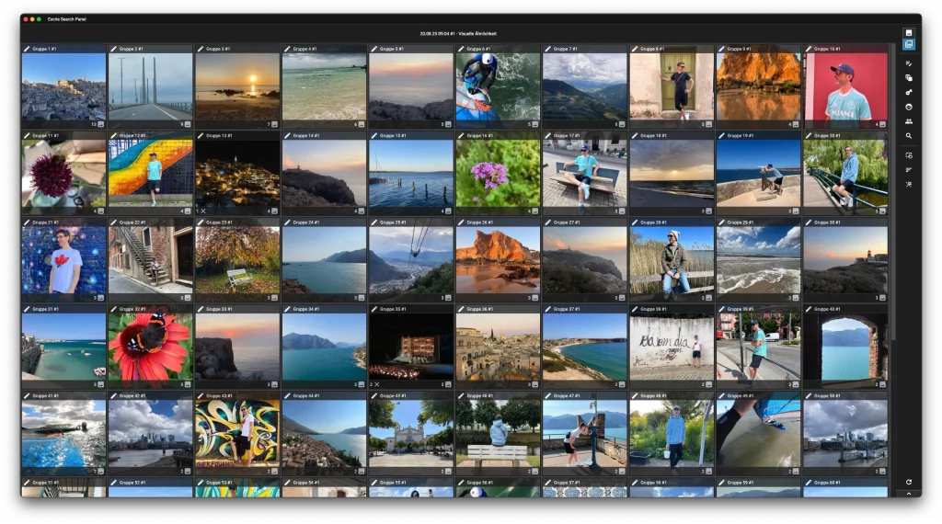Click the key icon in sidebar
This screenshot has width=942, height=524.
tap(909, 92)
